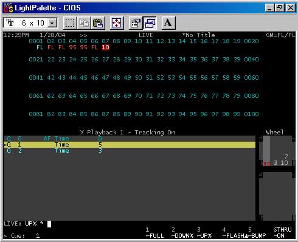Click highlighted channel 07 level 10
Image resolution: width=298 pixels, height=242 pixels.
pyautogui.click(x=105, y=47)
